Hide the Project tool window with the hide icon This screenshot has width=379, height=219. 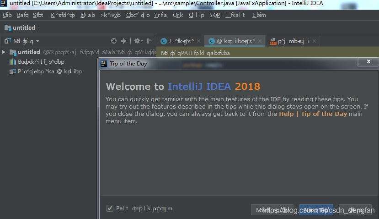click(x=150, y=41)
